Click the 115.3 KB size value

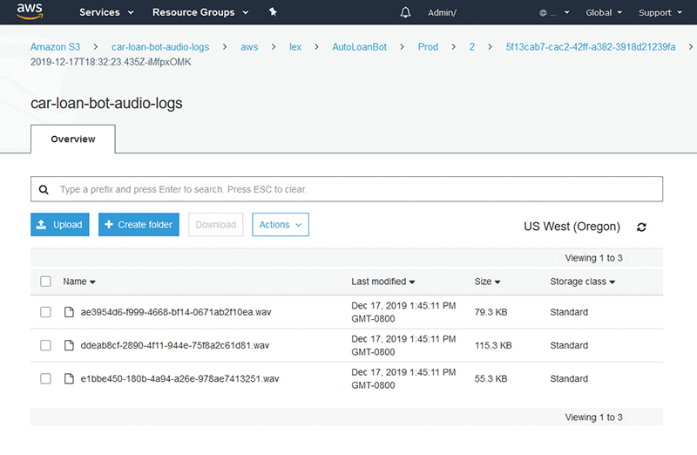click(x=493, y=345)
